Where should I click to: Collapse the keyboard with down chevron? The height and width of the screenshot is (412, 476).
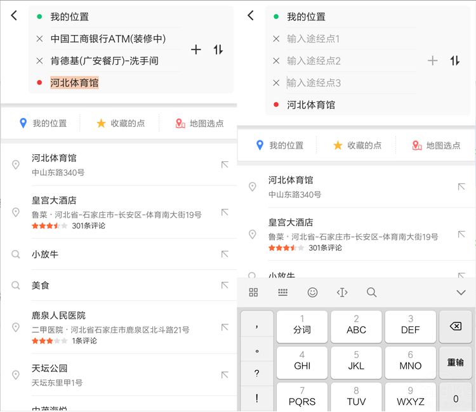point(461,292)
